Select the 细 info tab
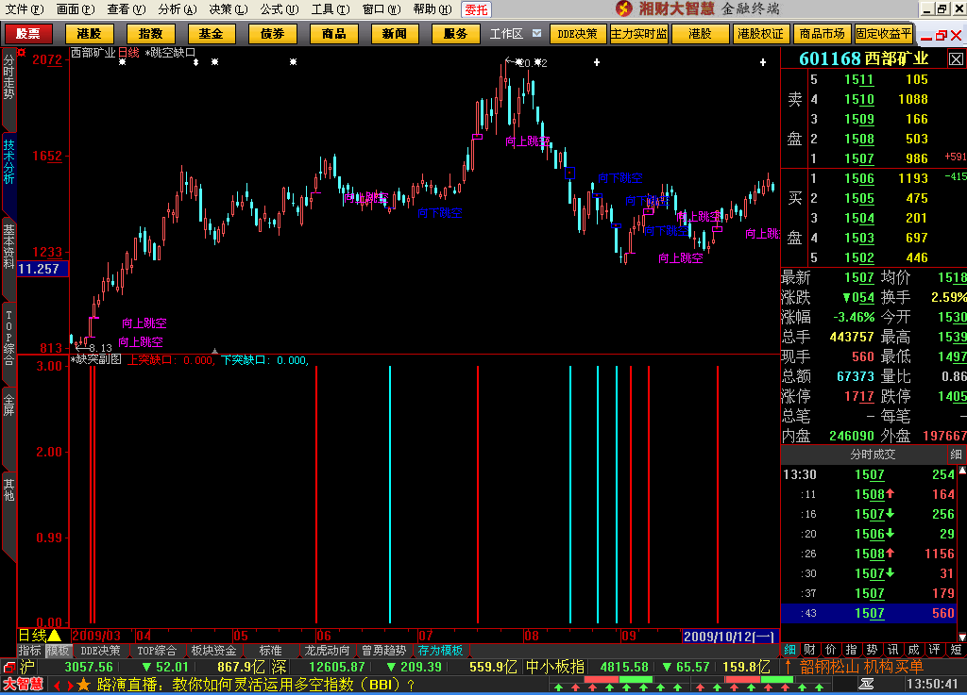 790,650
